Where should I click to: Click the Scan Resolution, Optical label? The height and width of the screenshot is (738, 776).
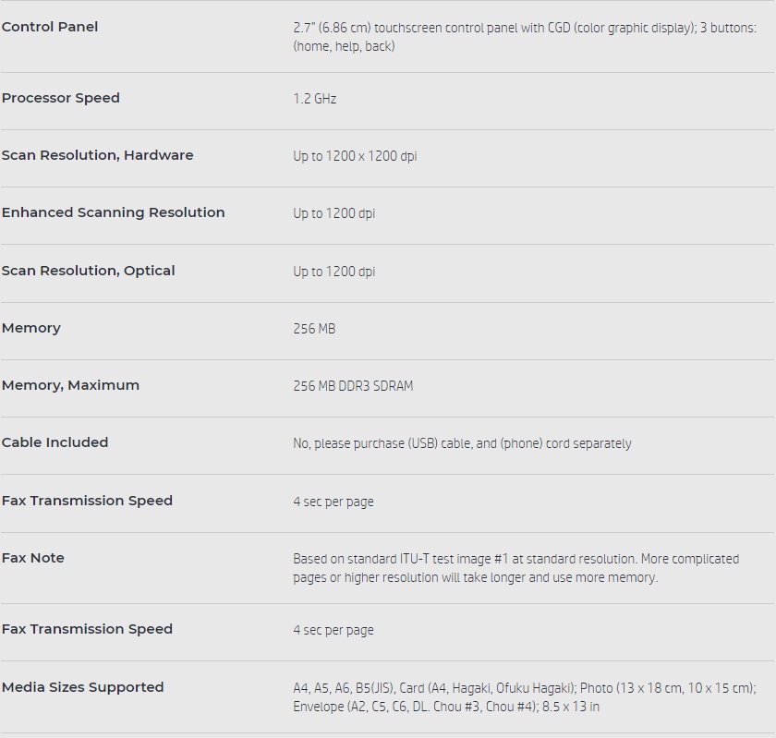point(89,271)
